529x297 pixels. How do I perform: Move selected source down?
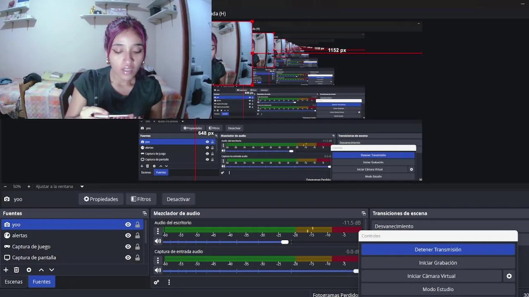(x=52, y=270)
